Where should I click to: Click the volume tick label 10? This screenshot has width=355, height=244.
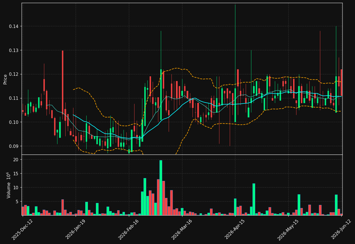16,188
